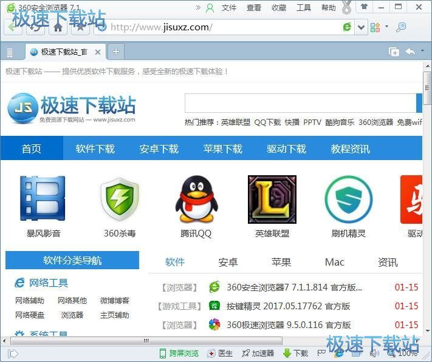This screenshot has width=432, height=362.
Task: Switch to Mac list tab
Action: (334, 262)
